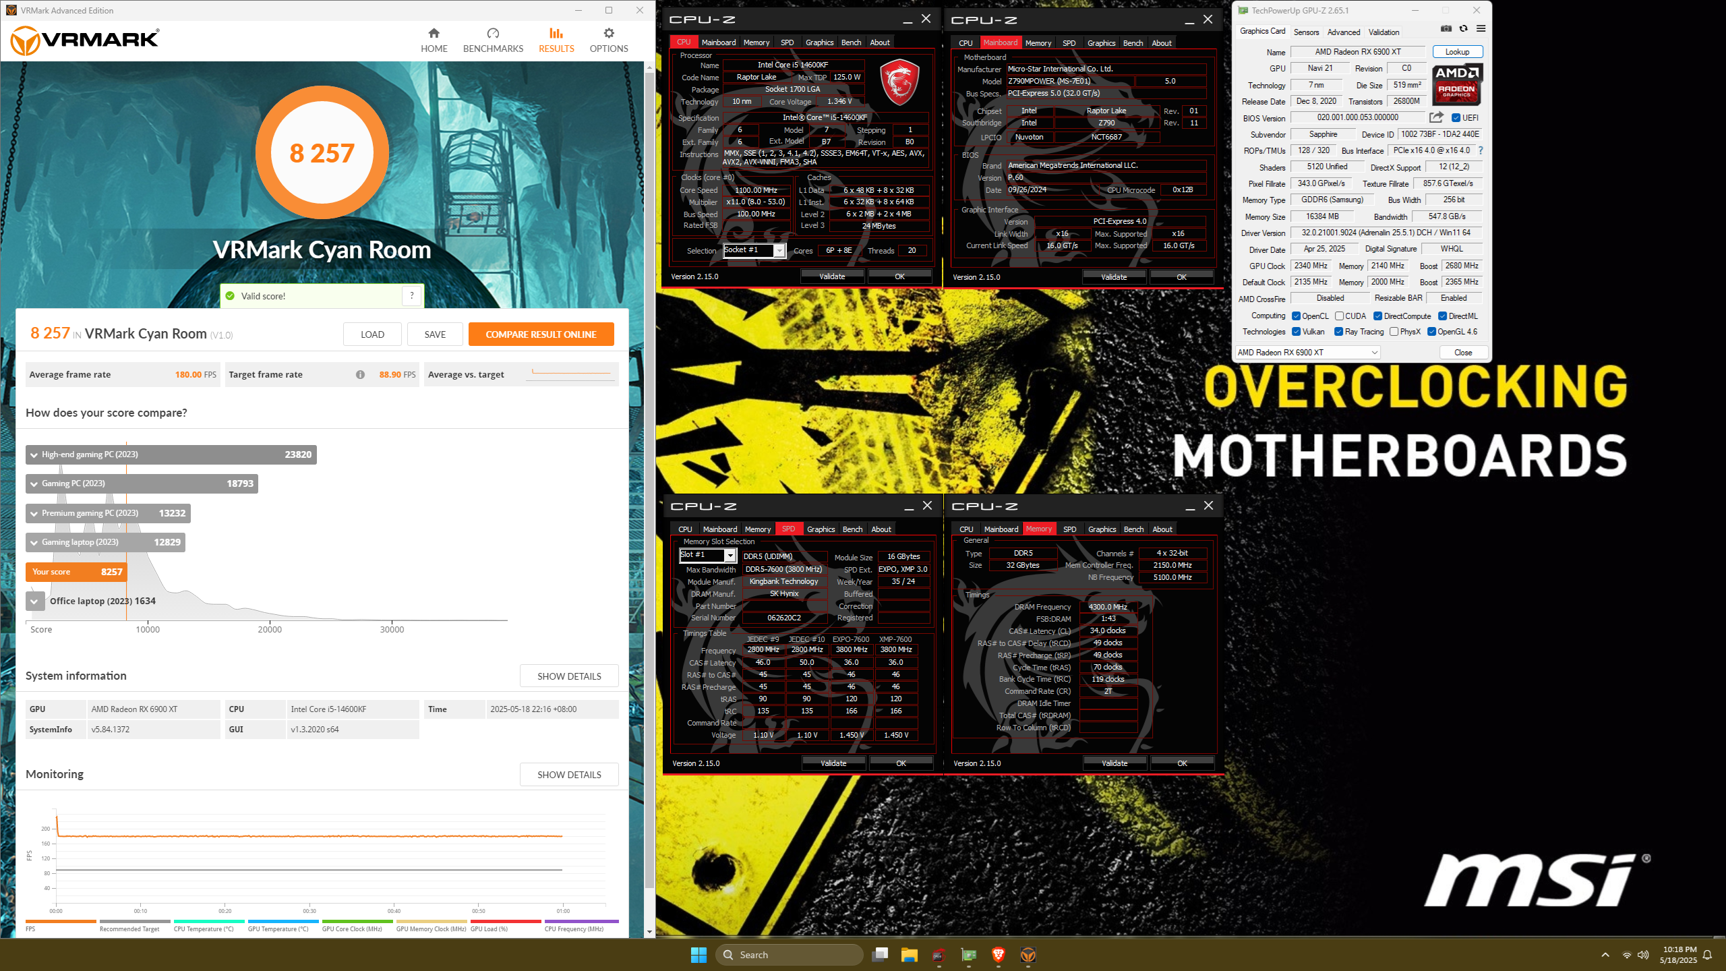
Task: Open Brave browser from taskbar
Action: pyautogui.click(x=999, y=955)
